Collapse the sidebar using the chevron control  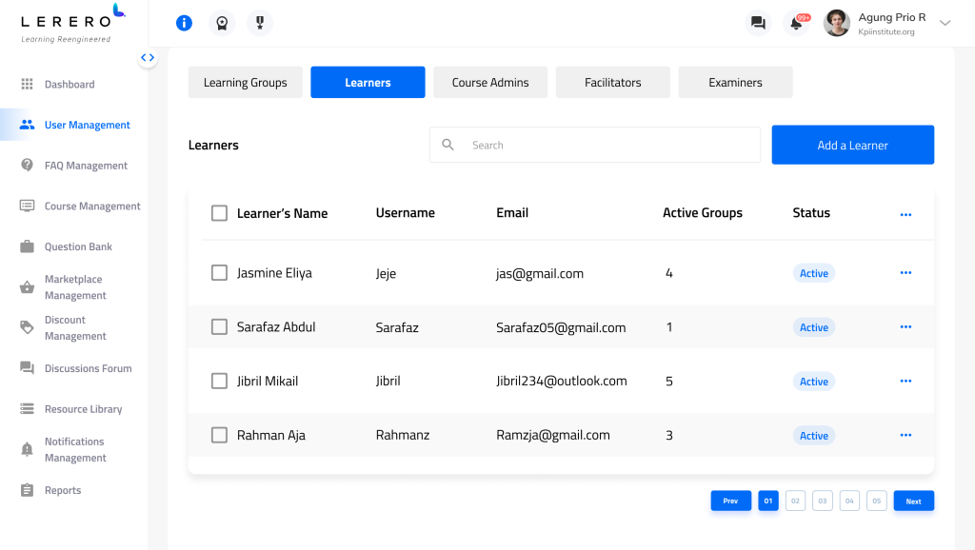coord(148,57)
